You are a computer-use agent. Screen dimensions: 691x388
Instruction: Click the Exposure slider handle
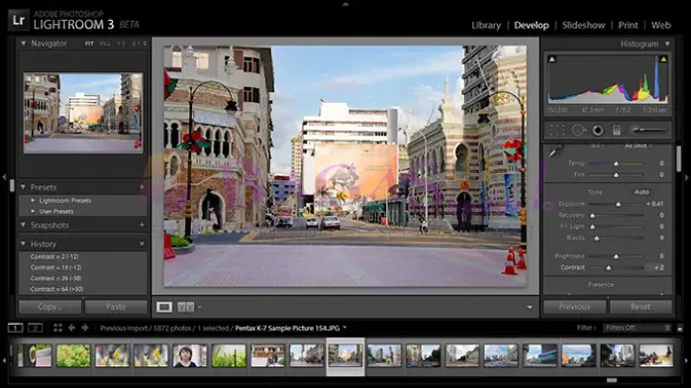click(618, 204)
